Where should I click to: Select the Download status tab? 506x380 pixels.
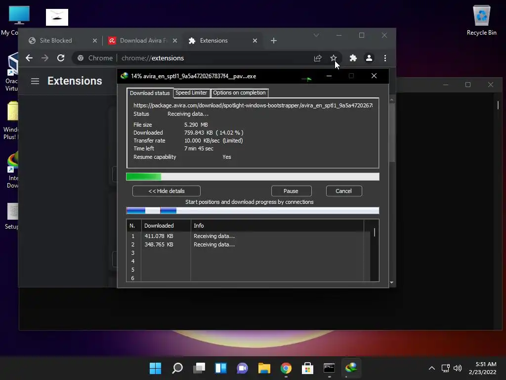pos(150,93)
